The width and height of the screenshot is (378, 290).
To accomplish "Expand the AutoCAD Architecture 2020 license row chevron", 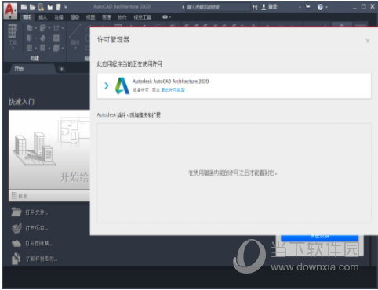I will pyautogui.click(x=106, y=85).
